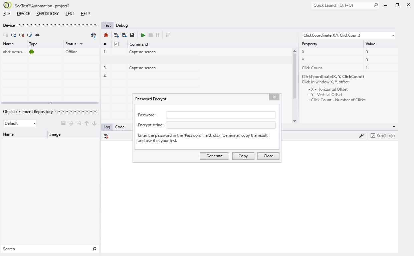This screenshot has height=256, width=414.
Task: Expand the Status column filter arrow
Action: pos(81,44)
